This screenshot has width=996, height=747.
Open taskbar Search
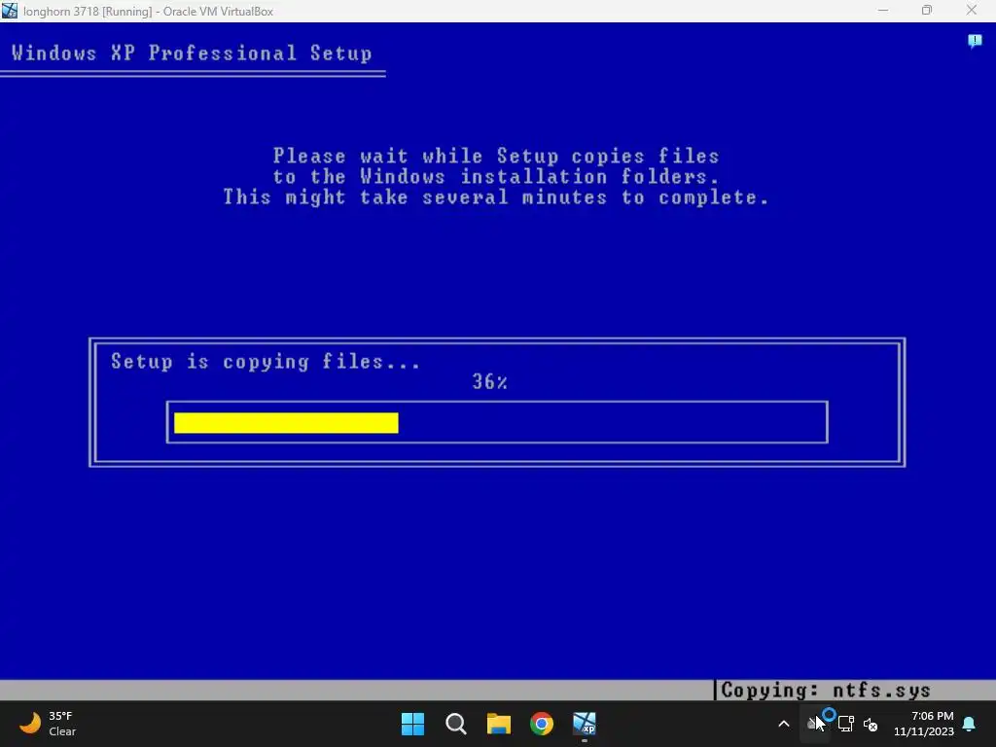click(x=455, y=724)
